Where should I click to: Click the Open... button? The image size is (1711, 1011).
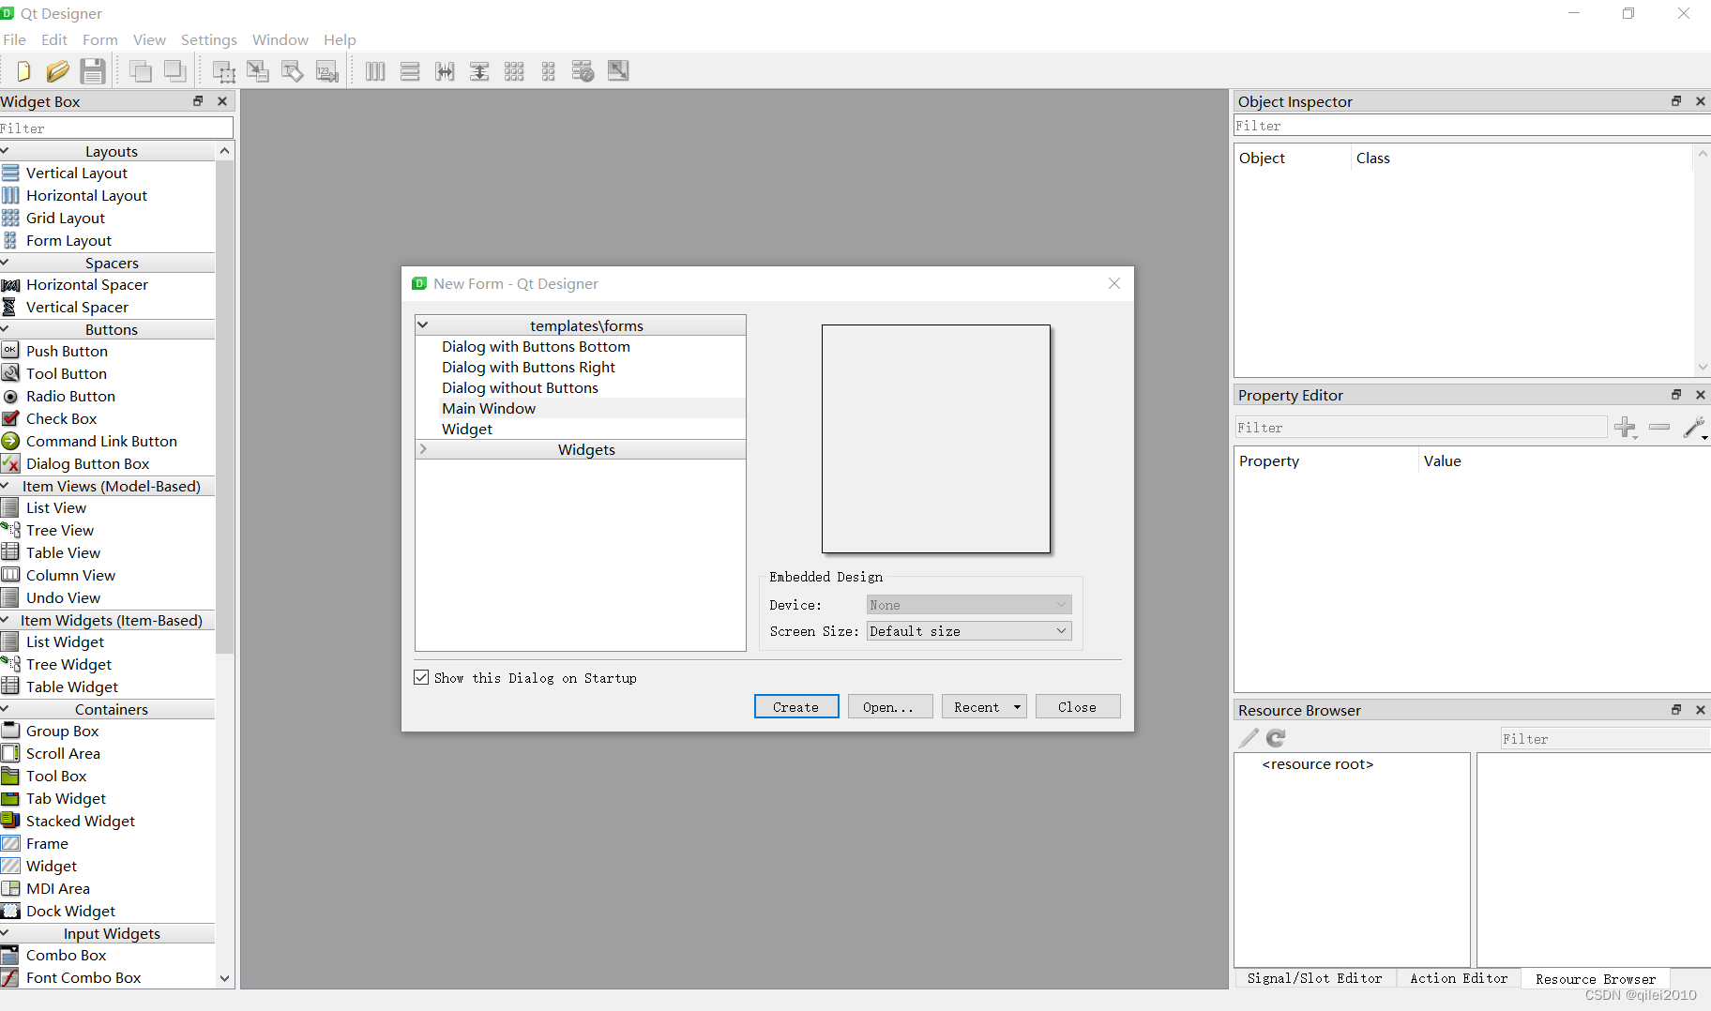click(x=890, y=707)
